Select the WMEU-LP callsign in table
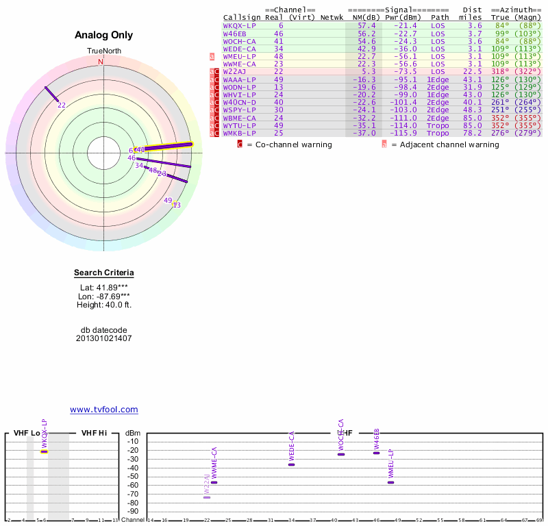The width and height of the screenshot is (548, 526). click(239, 57)
